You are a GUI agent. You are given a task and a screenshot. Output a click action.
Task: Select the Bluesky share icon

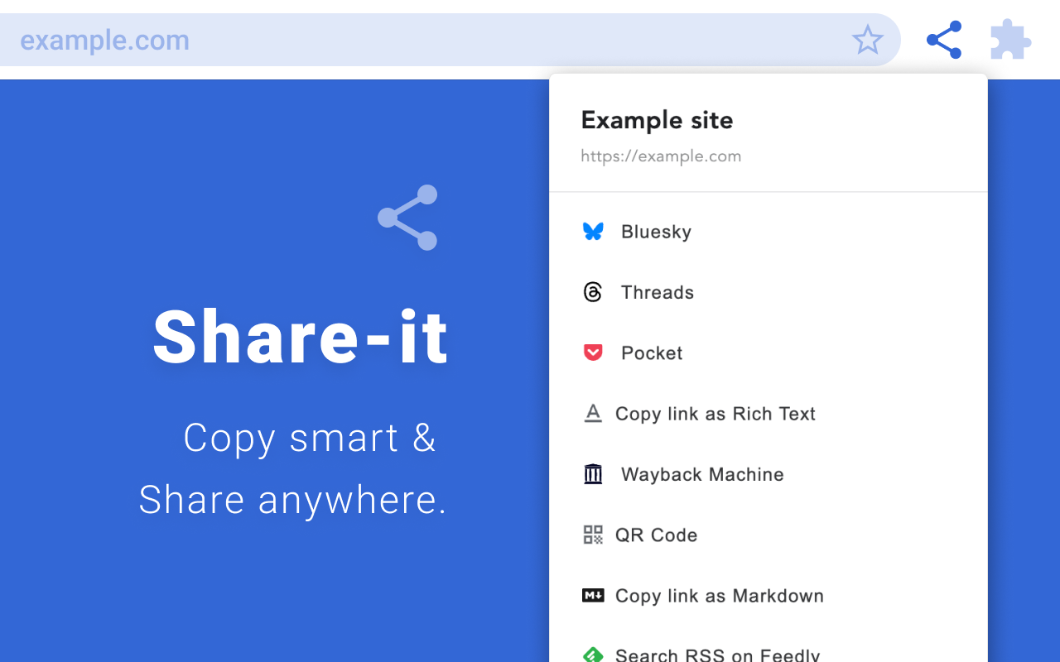point(593,232)
